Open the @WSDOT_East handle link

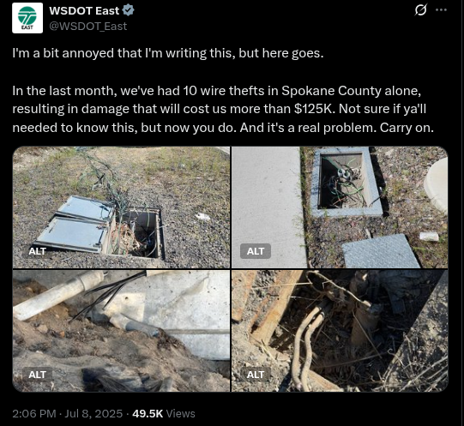(x=87, y=27)
